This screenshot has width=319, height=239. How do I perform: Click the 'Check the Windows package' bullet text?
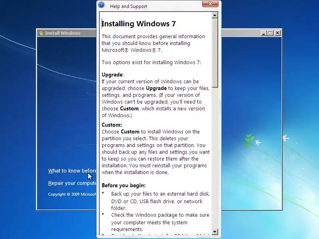(x=160, y=222)
